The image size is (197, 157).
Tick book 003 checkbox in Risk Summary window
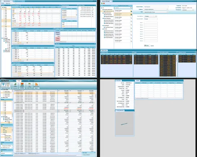coord(4,12)
